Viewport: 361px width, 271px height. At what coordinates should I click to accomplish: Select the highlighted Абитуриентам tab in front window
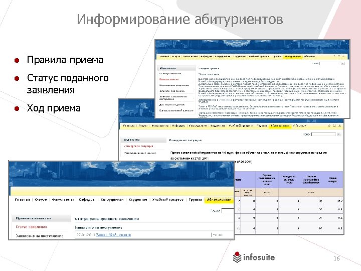[219, 200]
